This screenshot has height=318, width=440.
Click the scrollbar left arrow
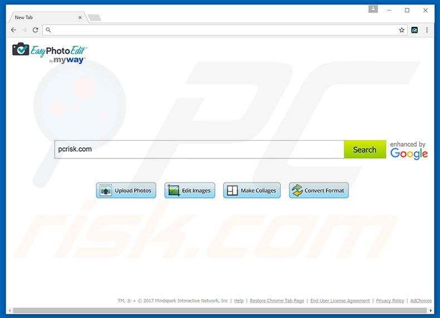pos(10,310)
